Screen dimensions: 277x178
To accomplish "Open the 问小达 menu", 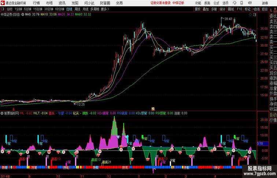I will click(x=89, y=3).
